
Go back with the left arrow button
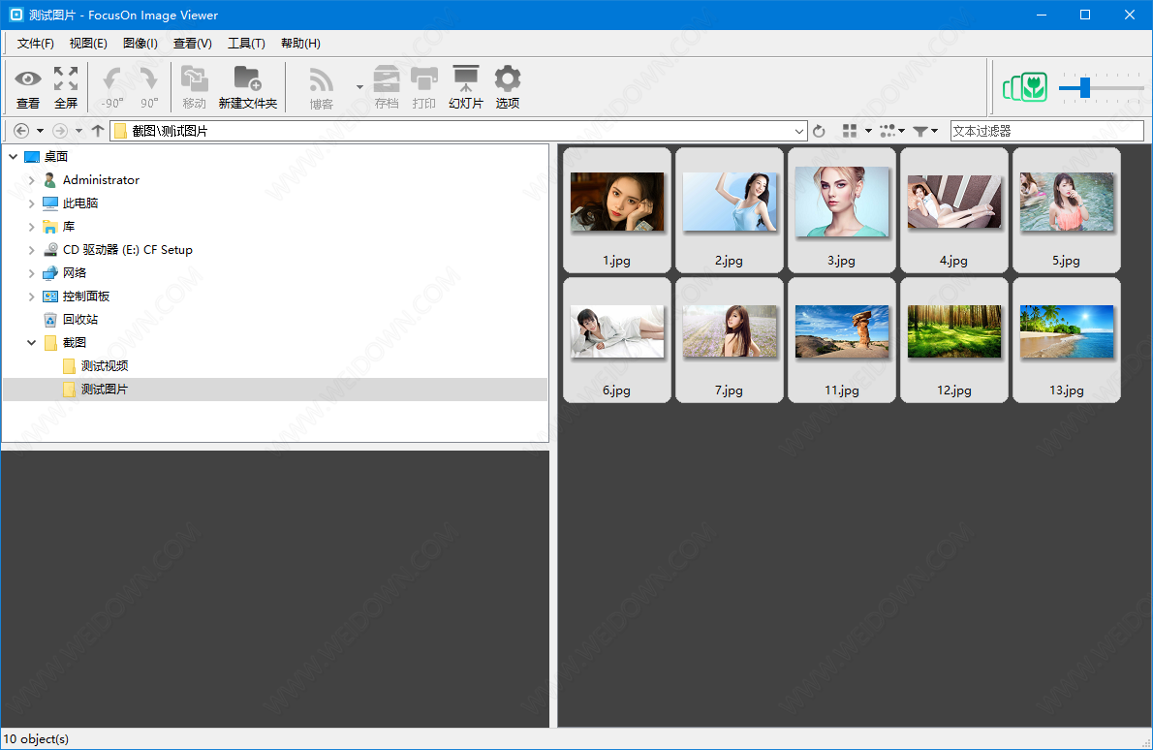coord(21,131)
